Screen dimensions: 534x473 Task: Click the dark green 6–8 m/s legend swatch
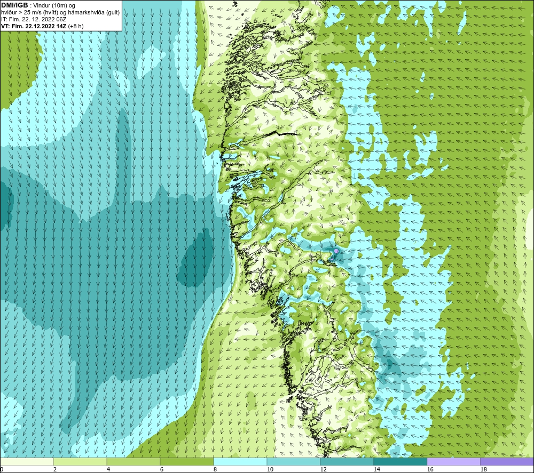pyautogui.click(x=186, y=461)
